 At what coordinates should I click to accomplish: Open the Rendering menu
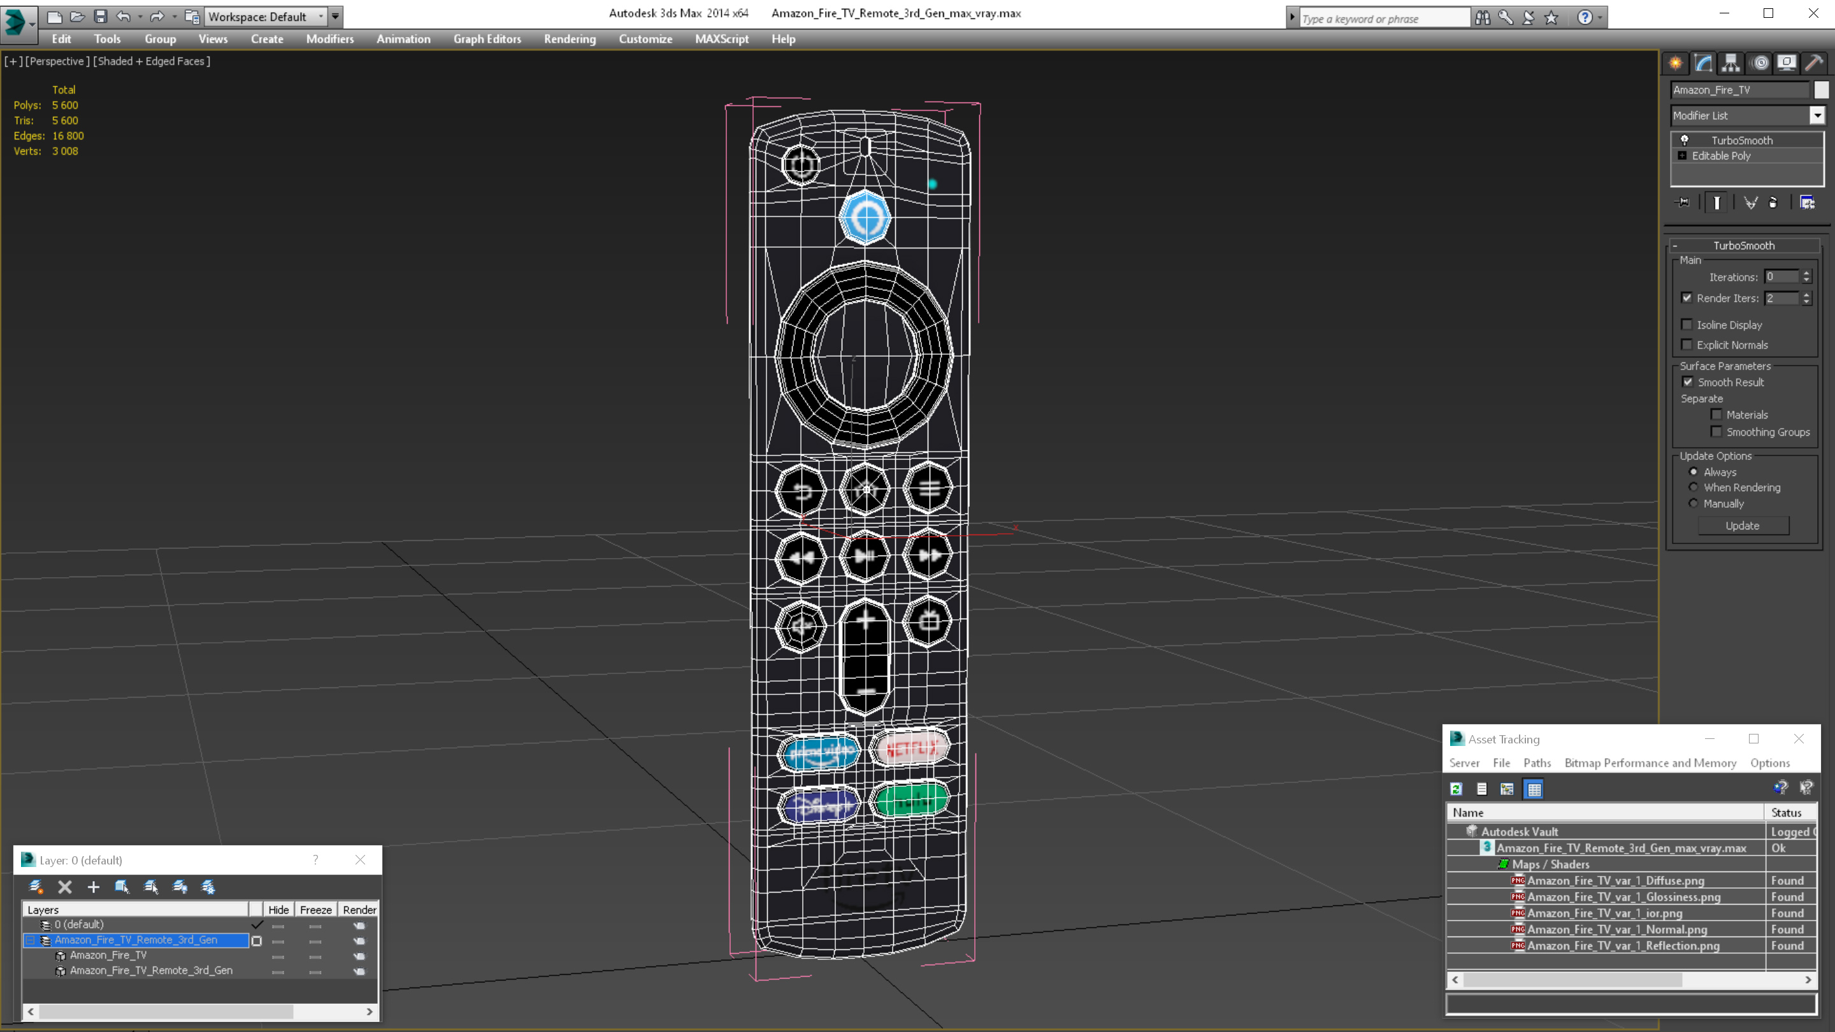569,39
